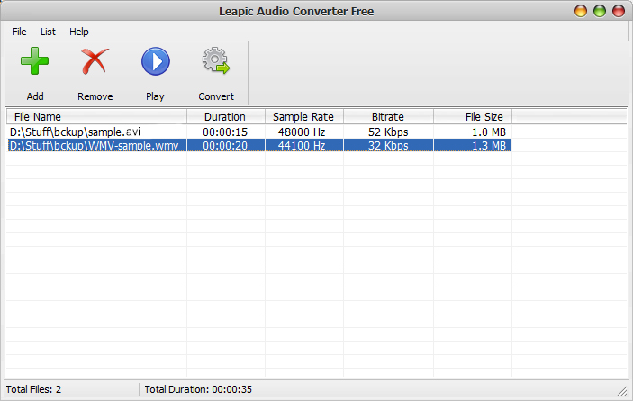This screenshot has width=633, height=401.
Task: Click the 32 Kbps bitrate cell
Action: click(x=388, y=145)
